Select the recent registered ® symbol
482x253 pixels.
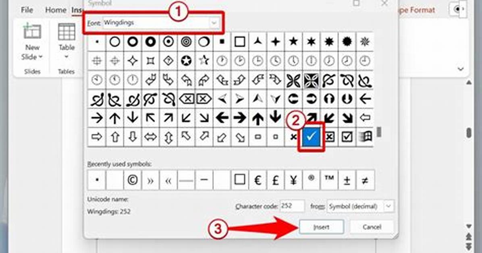(311, 180)
